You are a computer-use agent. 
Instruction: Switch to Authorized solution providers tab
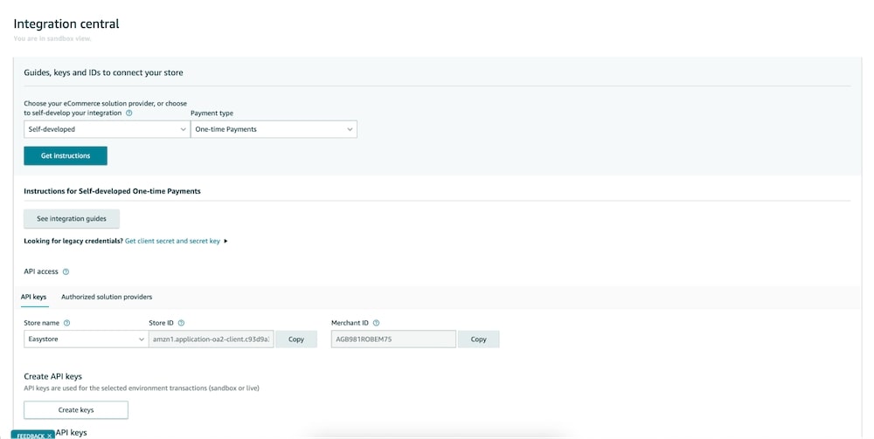[107, 297]
